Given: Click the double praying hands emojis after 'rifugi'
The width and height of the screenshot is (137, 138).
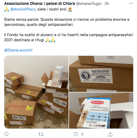Looking at the screenshot, I should (50, 40).
